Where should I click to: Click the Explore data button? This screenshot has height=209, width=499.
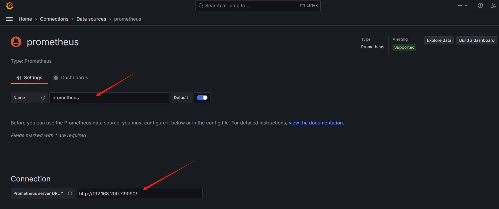(439, 40)
